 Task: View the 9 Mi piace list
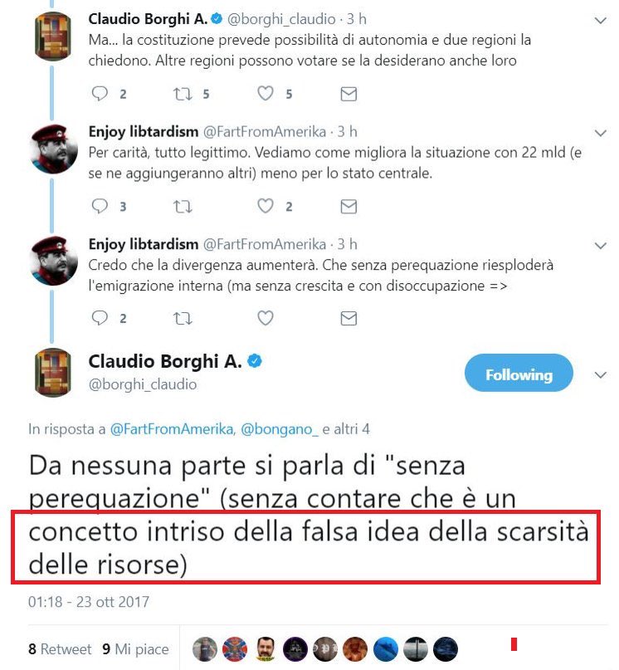[x=136, y=648]
